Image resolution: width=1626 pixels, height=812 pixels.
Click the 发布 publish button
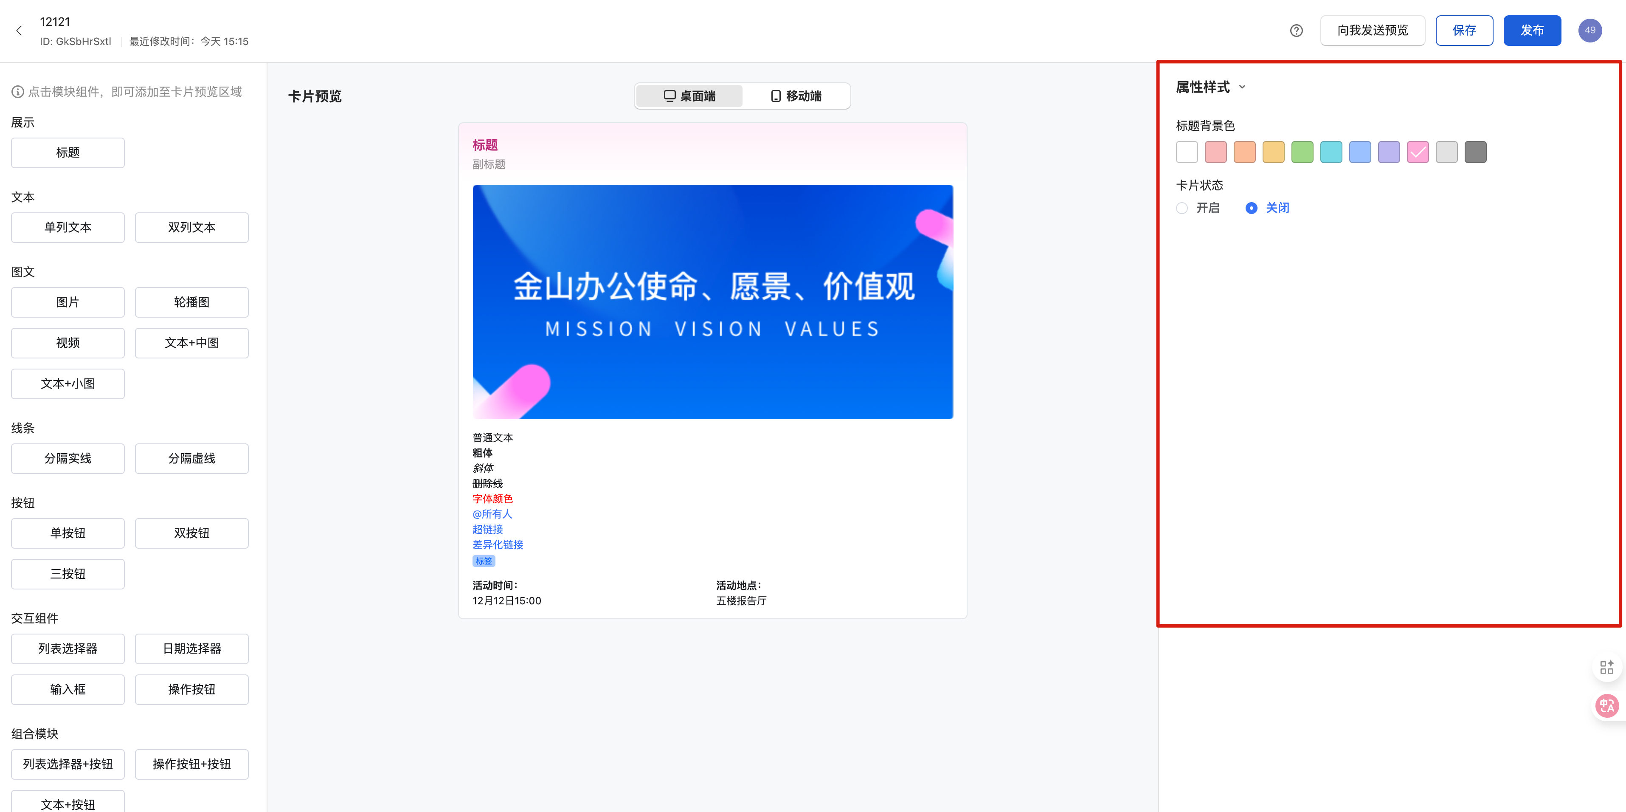1533,30
